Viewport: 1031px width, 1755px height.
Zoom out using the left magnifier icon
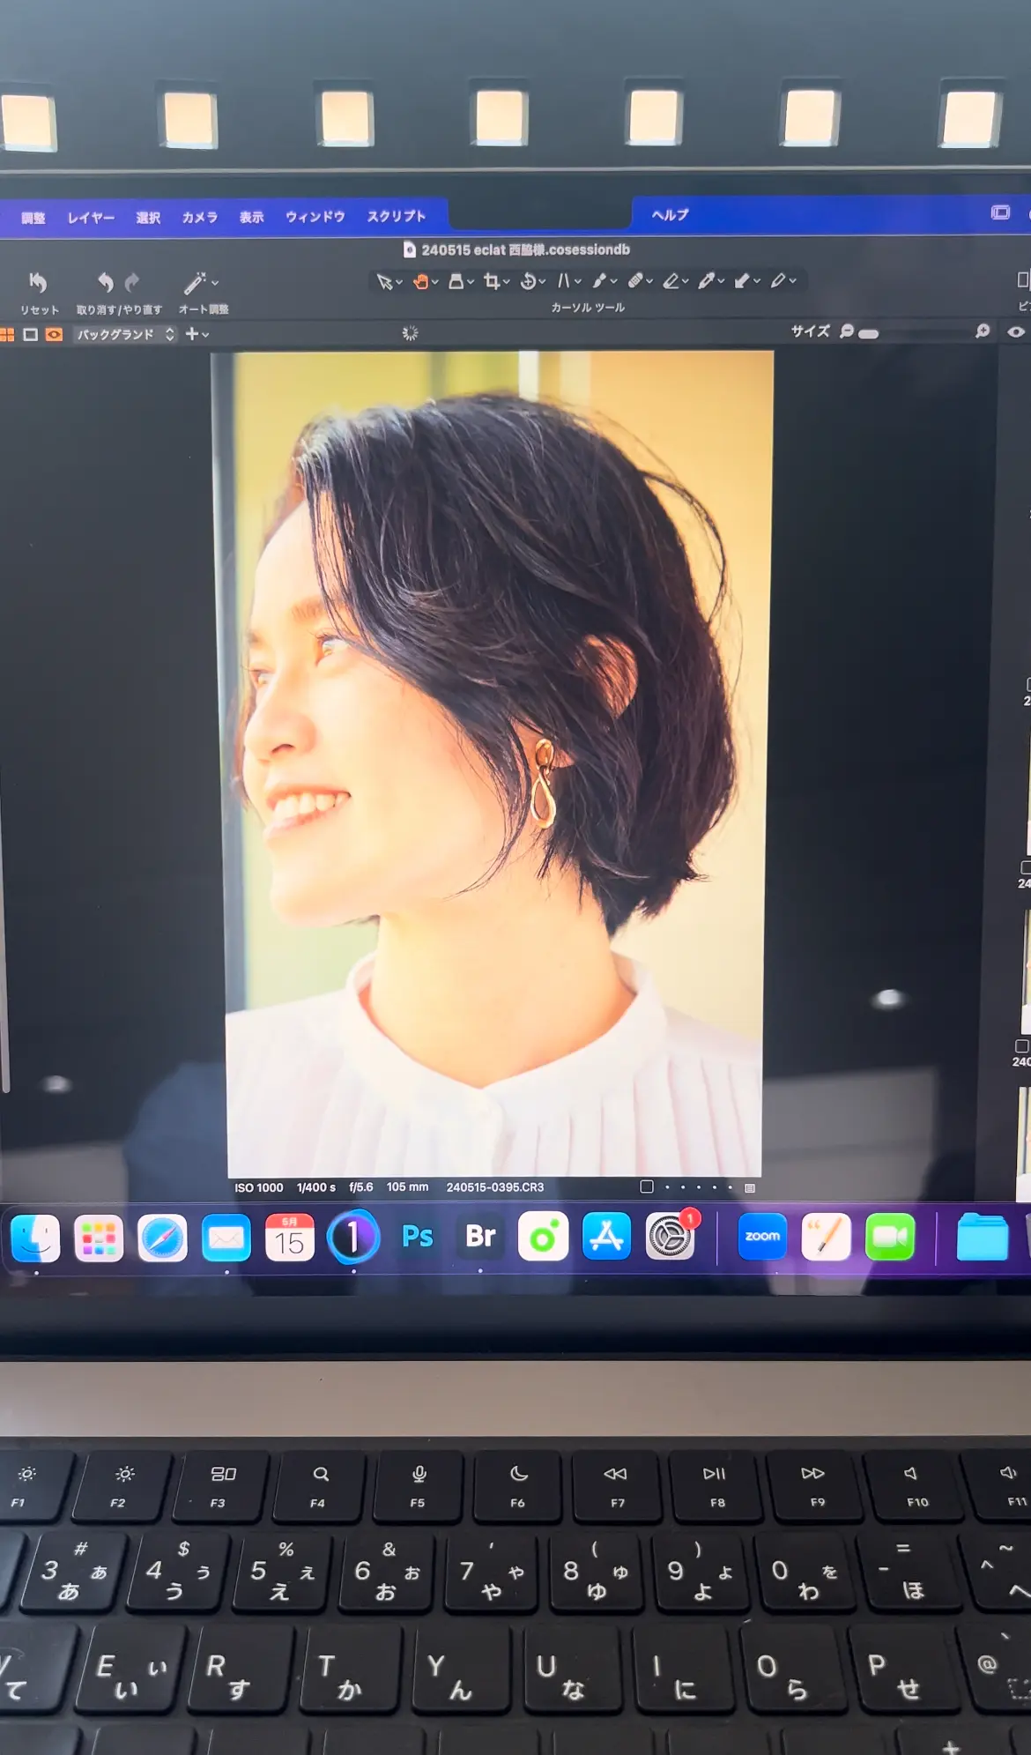click(846, 331)
